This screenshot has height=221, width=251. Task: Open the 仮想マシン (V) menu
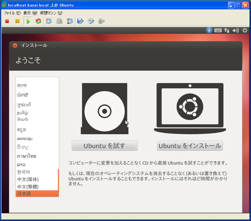click(x=51, y=13)
